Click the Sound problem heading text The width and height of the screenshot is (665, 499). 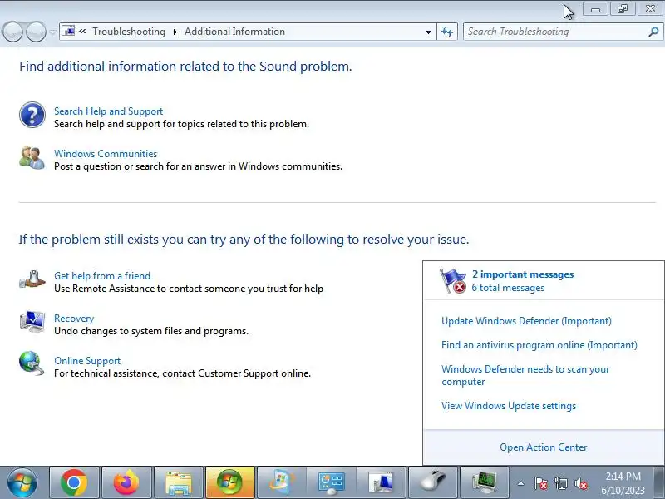185,67
